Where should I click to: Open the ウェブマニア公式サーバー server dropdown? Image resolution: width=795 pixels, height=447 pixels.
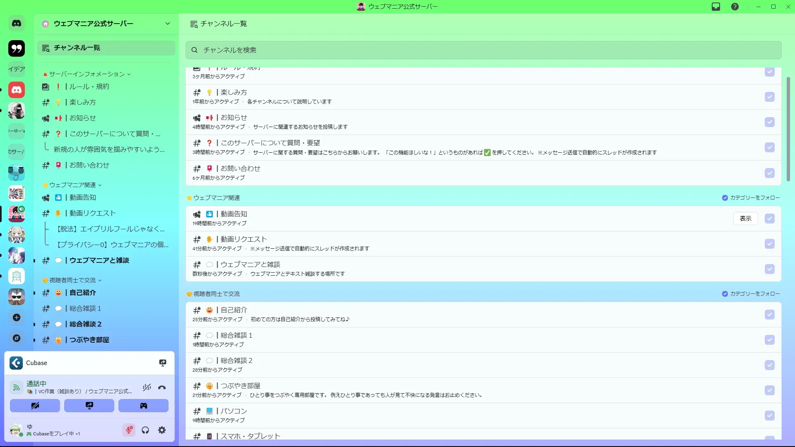[x=167, y=24]
